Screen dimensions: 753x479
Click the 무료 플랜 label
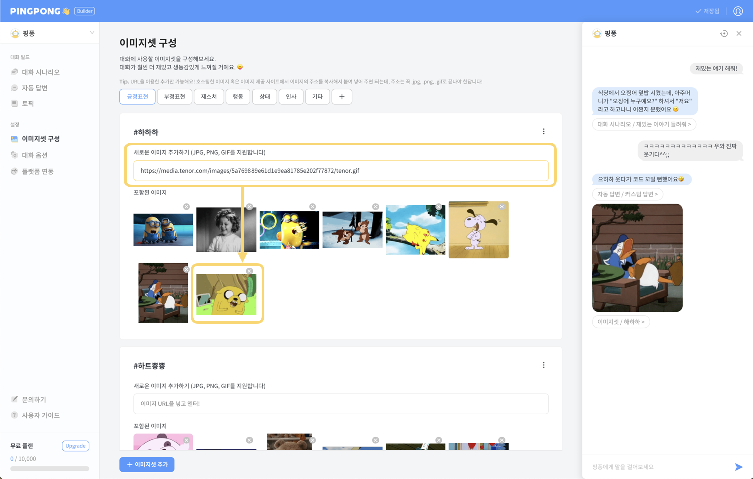pyautogui.click(x=22, y=446)
